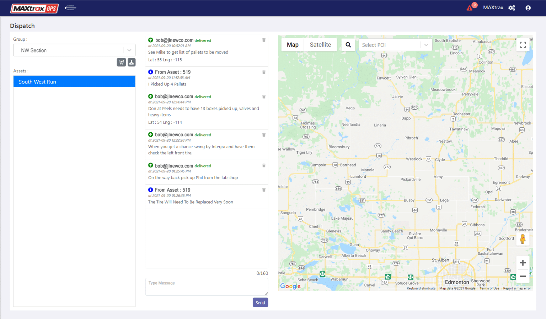Open the user account icon
Screen dimensions: 546x319
click(x=528, y=7)
